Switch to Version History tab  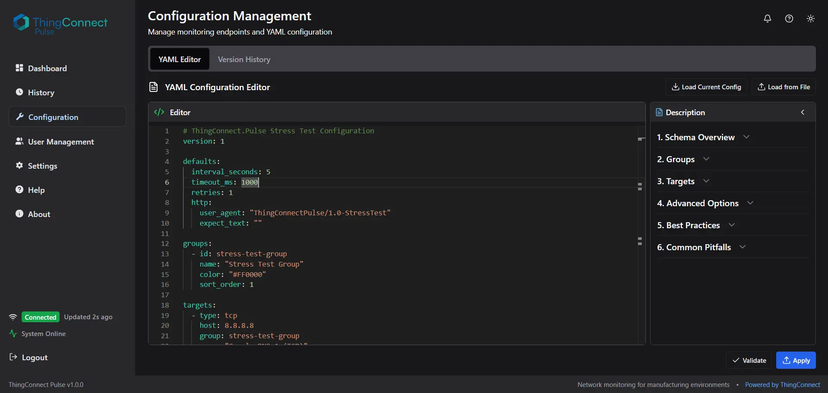tap(244, 60)
